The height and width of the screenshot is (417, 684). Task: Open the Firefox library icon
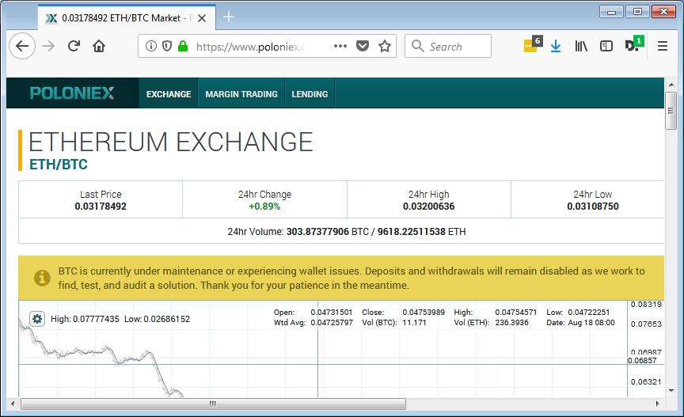click(581, 46)
